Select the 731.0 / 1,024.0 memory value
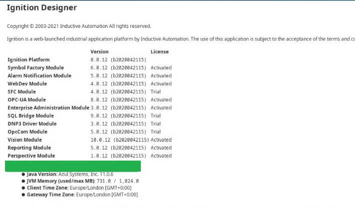 click(x=118, y=181)
